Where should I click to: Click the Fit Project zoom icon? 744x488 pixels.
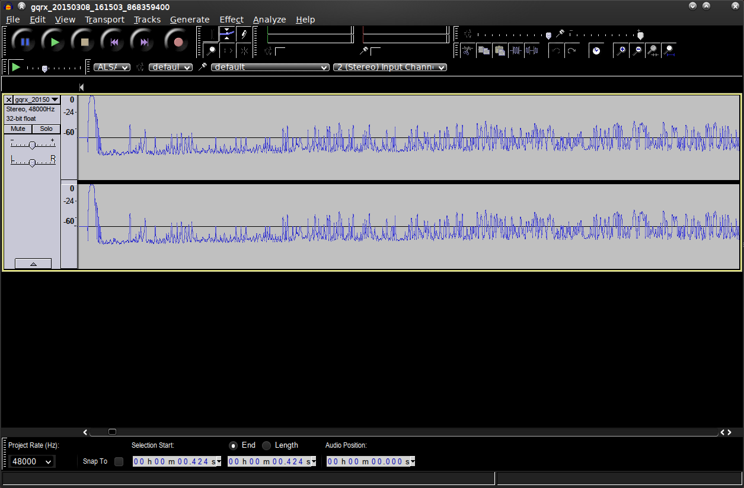(669, 50)
